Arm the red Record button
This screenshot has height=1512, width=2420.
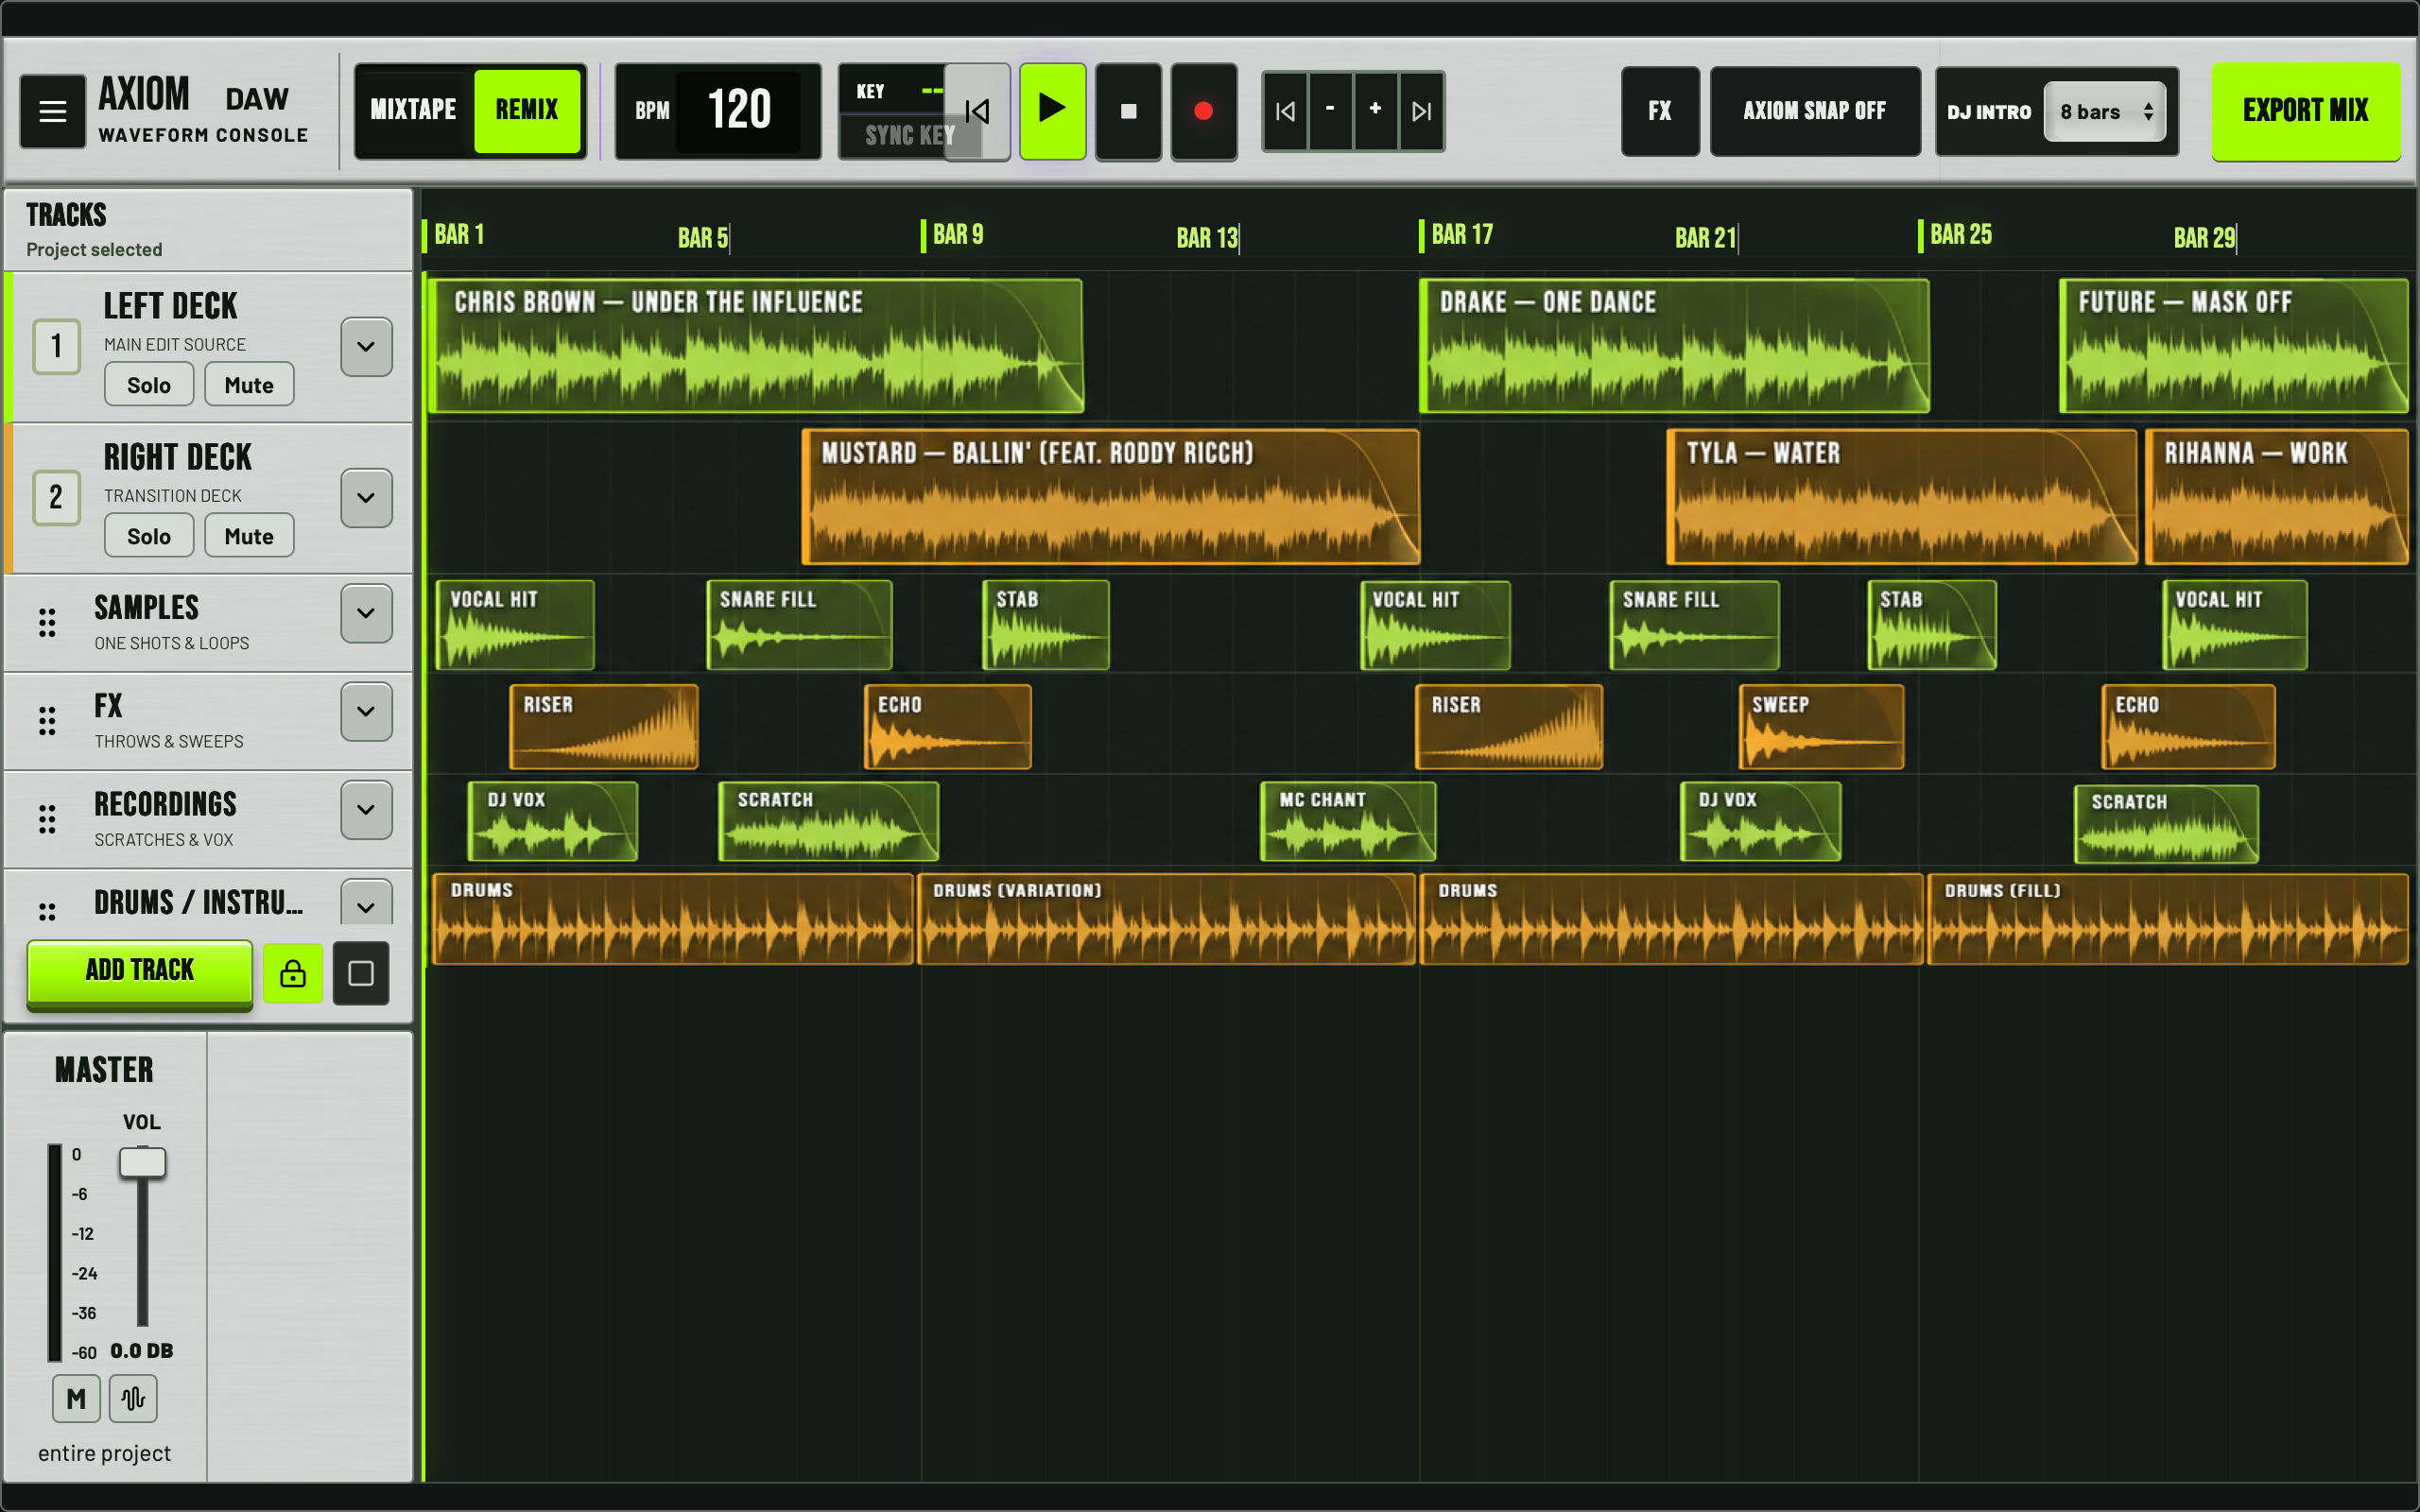pos(1203,111)
